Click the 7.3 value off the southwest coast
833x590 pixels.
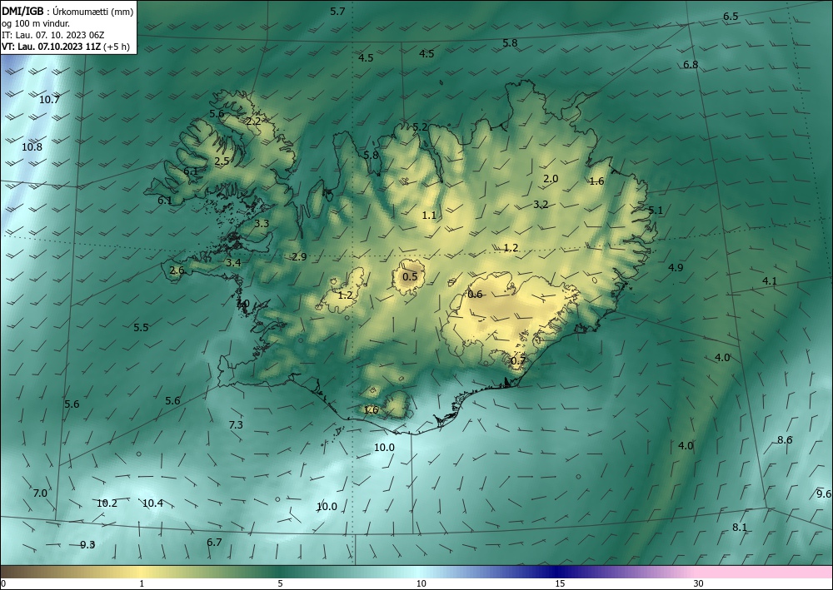click(236, 425)
